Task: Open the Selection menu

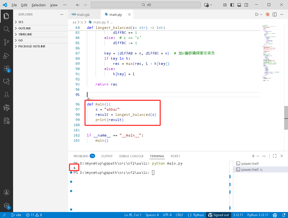Action: [x=39, y=5]
